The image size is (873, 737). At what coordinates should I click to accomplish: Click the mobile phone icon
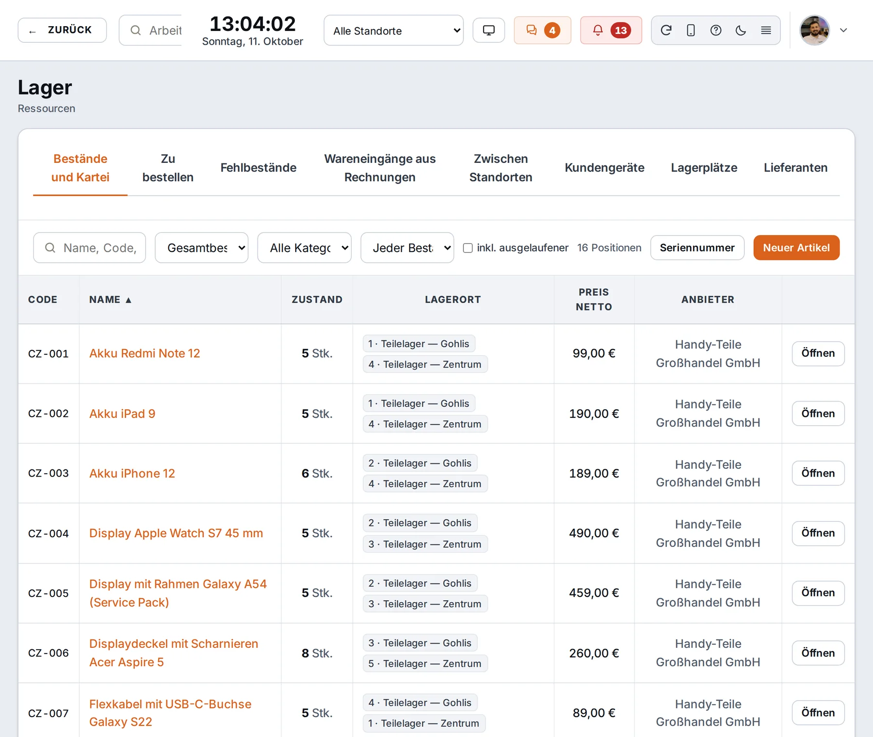691,31
